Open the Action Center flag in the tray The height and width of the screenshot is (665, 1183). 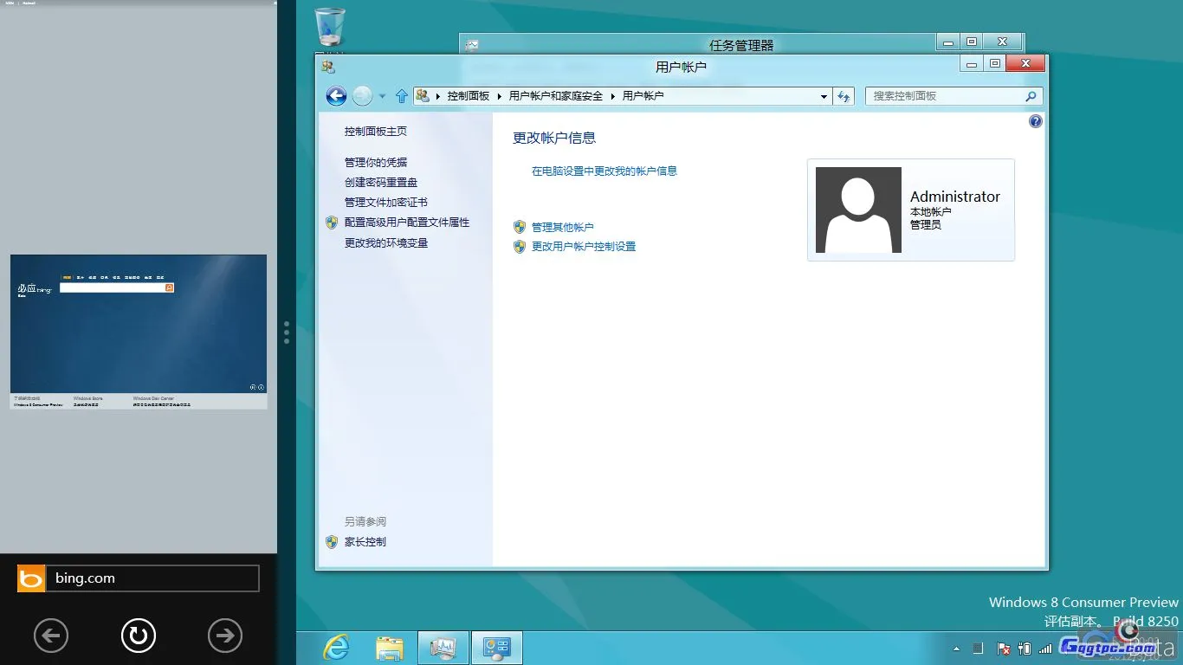(x=1002, y=648)
